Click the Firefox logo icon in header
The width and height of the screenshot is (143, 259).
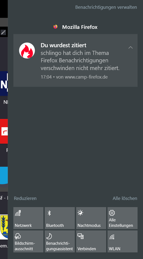55,27
